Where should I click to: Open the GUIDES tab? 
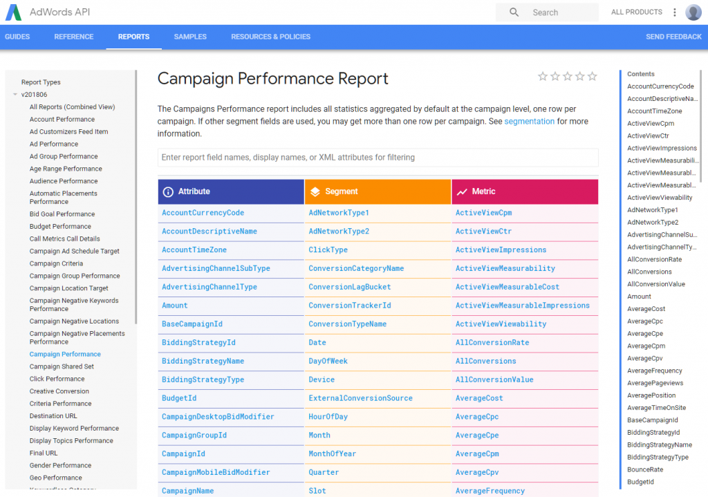pyautogui.click(x=17, y=37)
